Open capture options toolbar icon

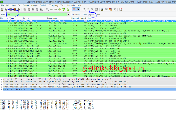tap(6, 10)
